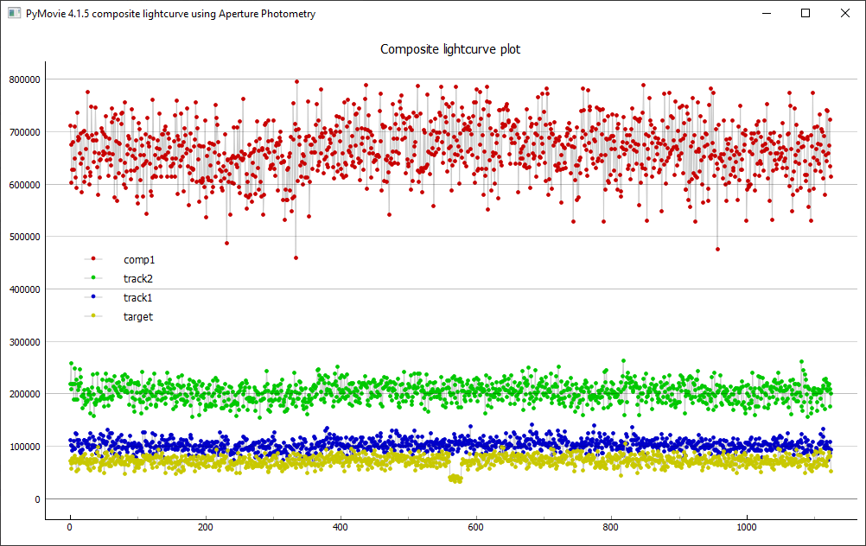The height and width of the screenshot is (546, 866).
Task: Select the track1 legend text label
Action: tap(139, 297)
